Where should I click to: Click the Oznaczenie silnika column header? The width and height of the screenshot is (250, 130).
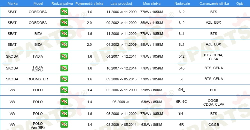click(214, 4)
